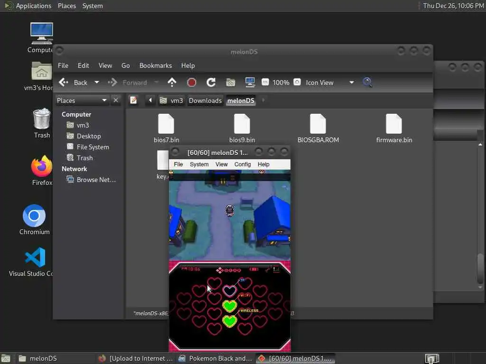The width and height of the screenshot is (486, 364).
Task: Open the Places panel menu
Action: point(66,6)
